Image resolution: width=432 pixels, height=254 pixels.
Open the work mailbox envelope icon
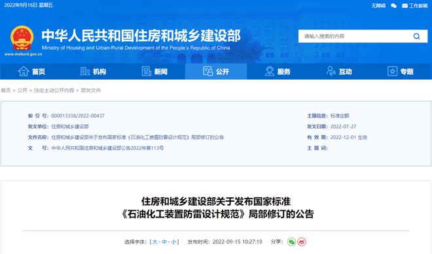click(405, 6)
